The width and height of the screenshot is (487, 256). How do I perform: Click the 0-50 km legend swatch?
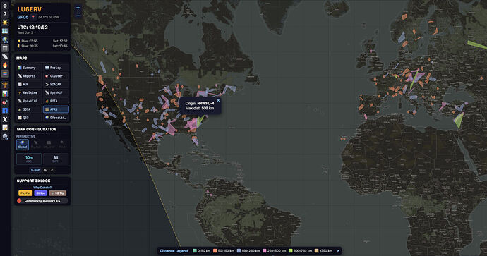(194, 251)
